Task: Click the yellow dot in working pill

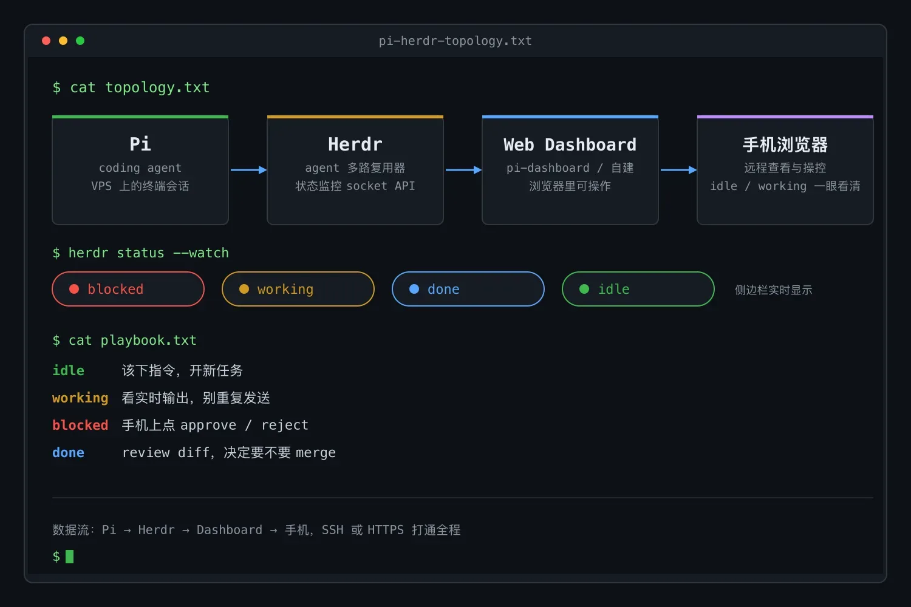Action: tap(244, 289)
